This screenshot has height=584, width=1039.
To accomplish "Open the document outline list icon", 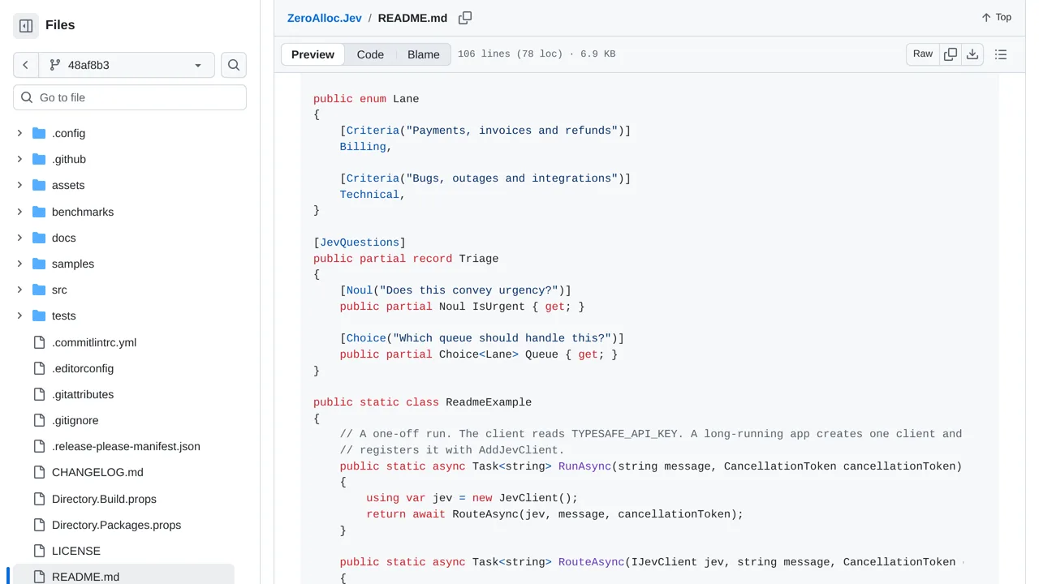I will point(1001,54).
